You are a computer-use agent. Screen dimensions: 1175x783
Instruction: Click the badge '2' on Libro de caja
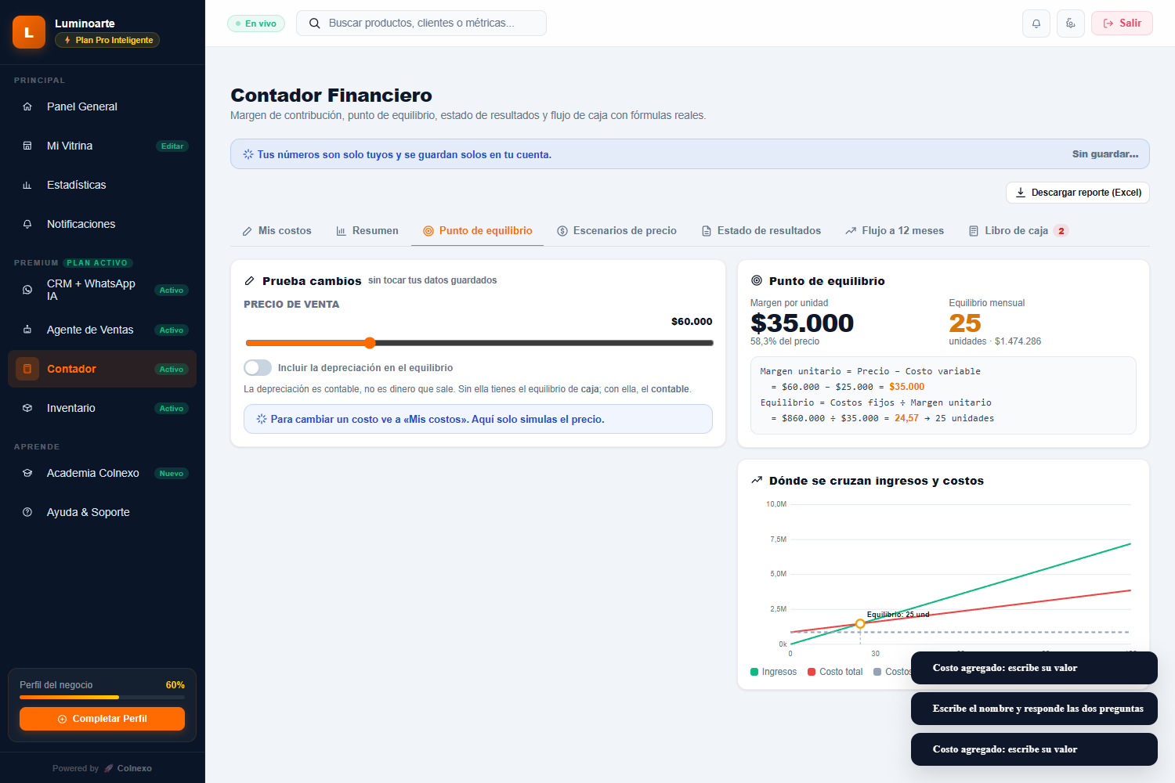1061,231
